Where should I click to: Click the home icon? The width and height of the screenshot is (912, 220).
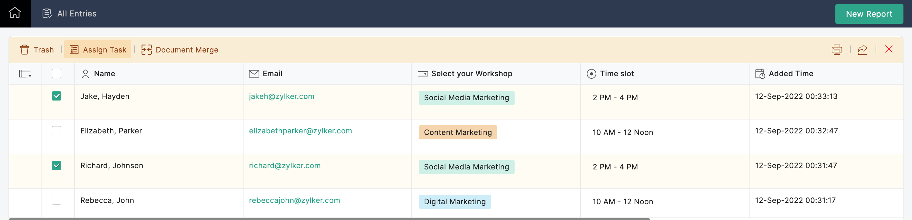(15, 13)
